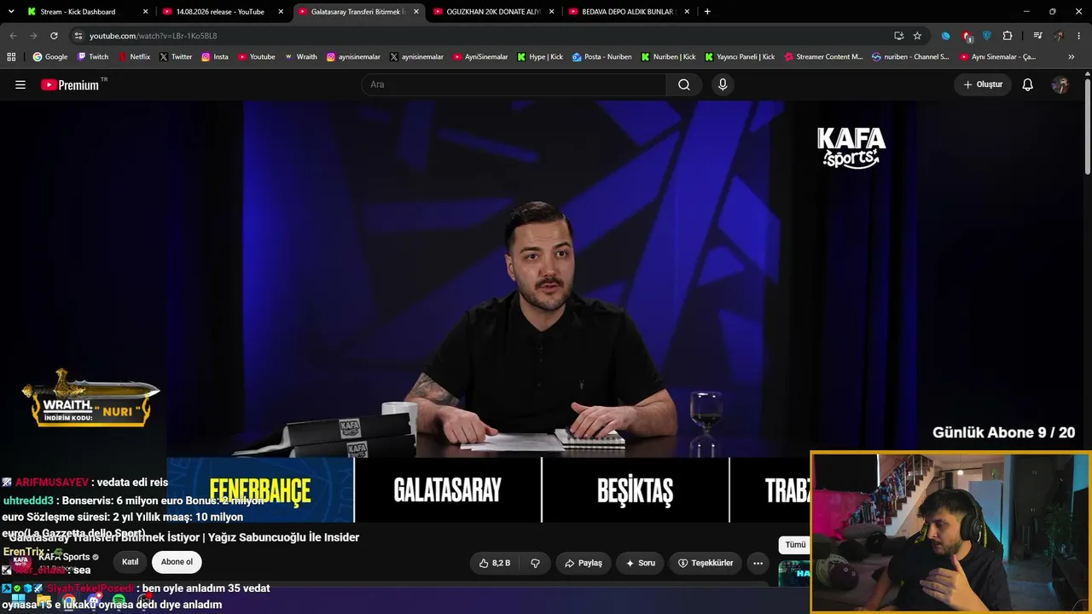Open the blue shield extension icon

pos(987,36)
